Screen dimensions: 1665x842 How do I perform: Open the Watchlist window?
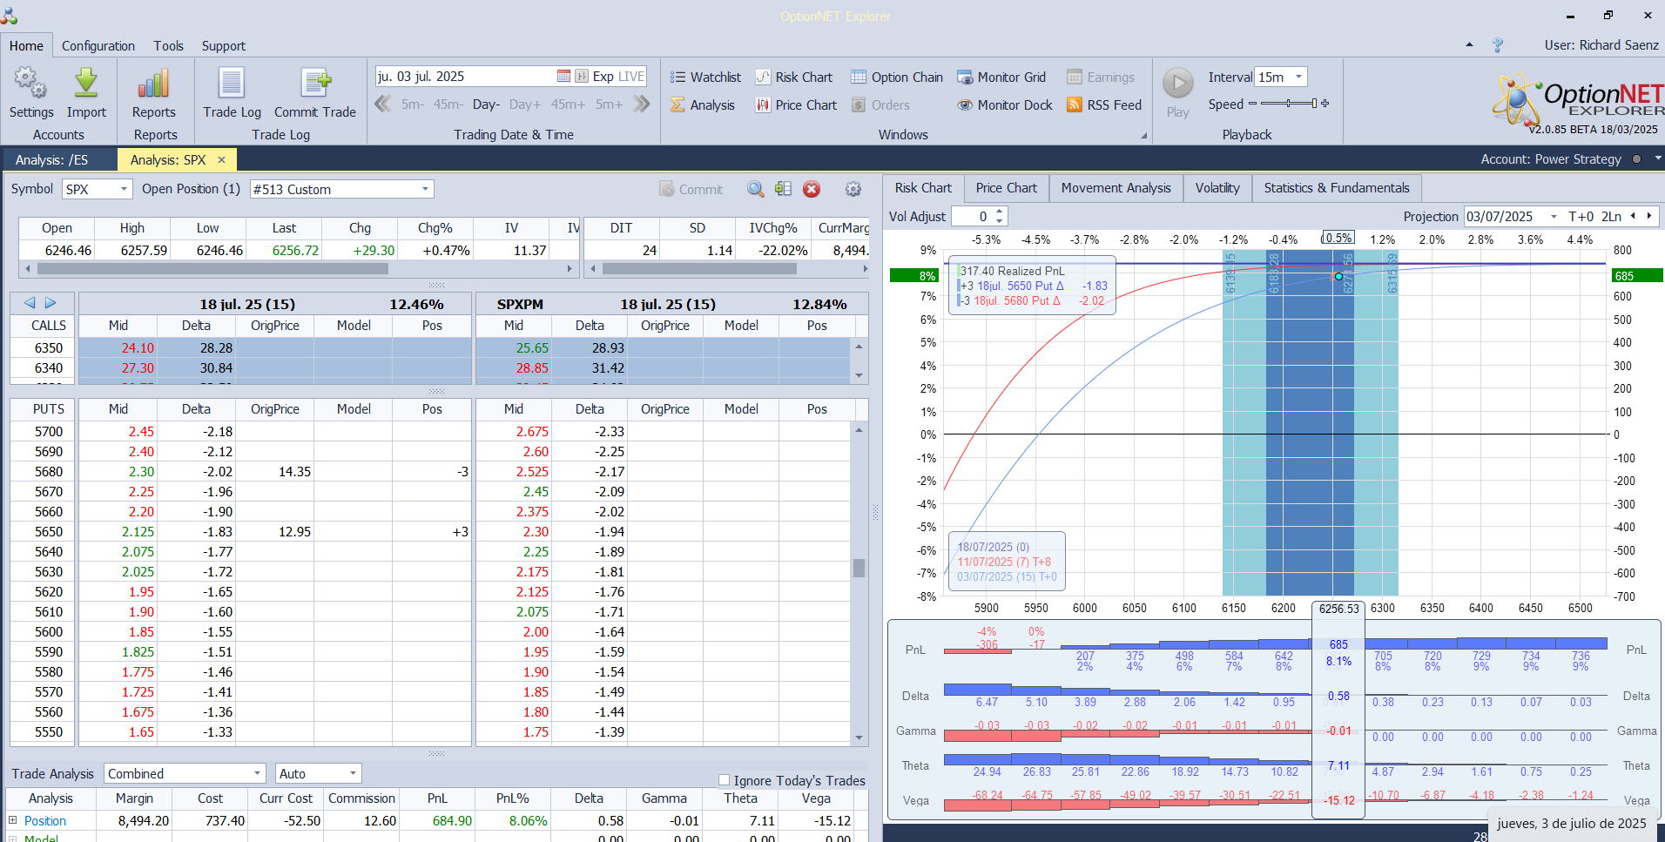click(x=706, y=77)
